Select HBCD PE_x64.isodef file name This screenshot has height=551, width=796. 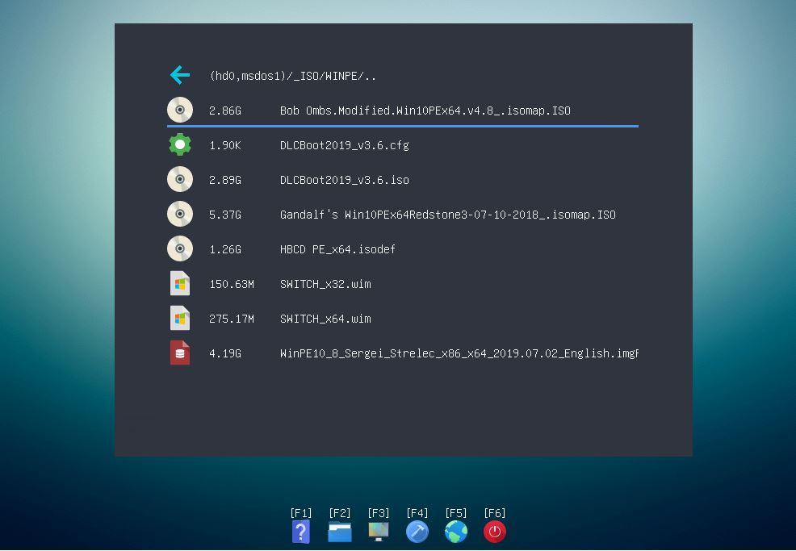pyautogui.click(x=337, y=249)
